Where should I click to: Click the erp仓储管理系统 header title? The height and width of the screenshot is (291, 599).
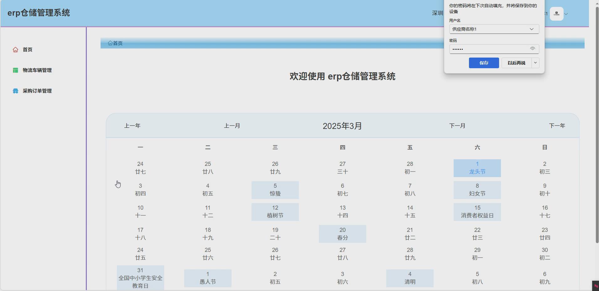tap(39, 13)
